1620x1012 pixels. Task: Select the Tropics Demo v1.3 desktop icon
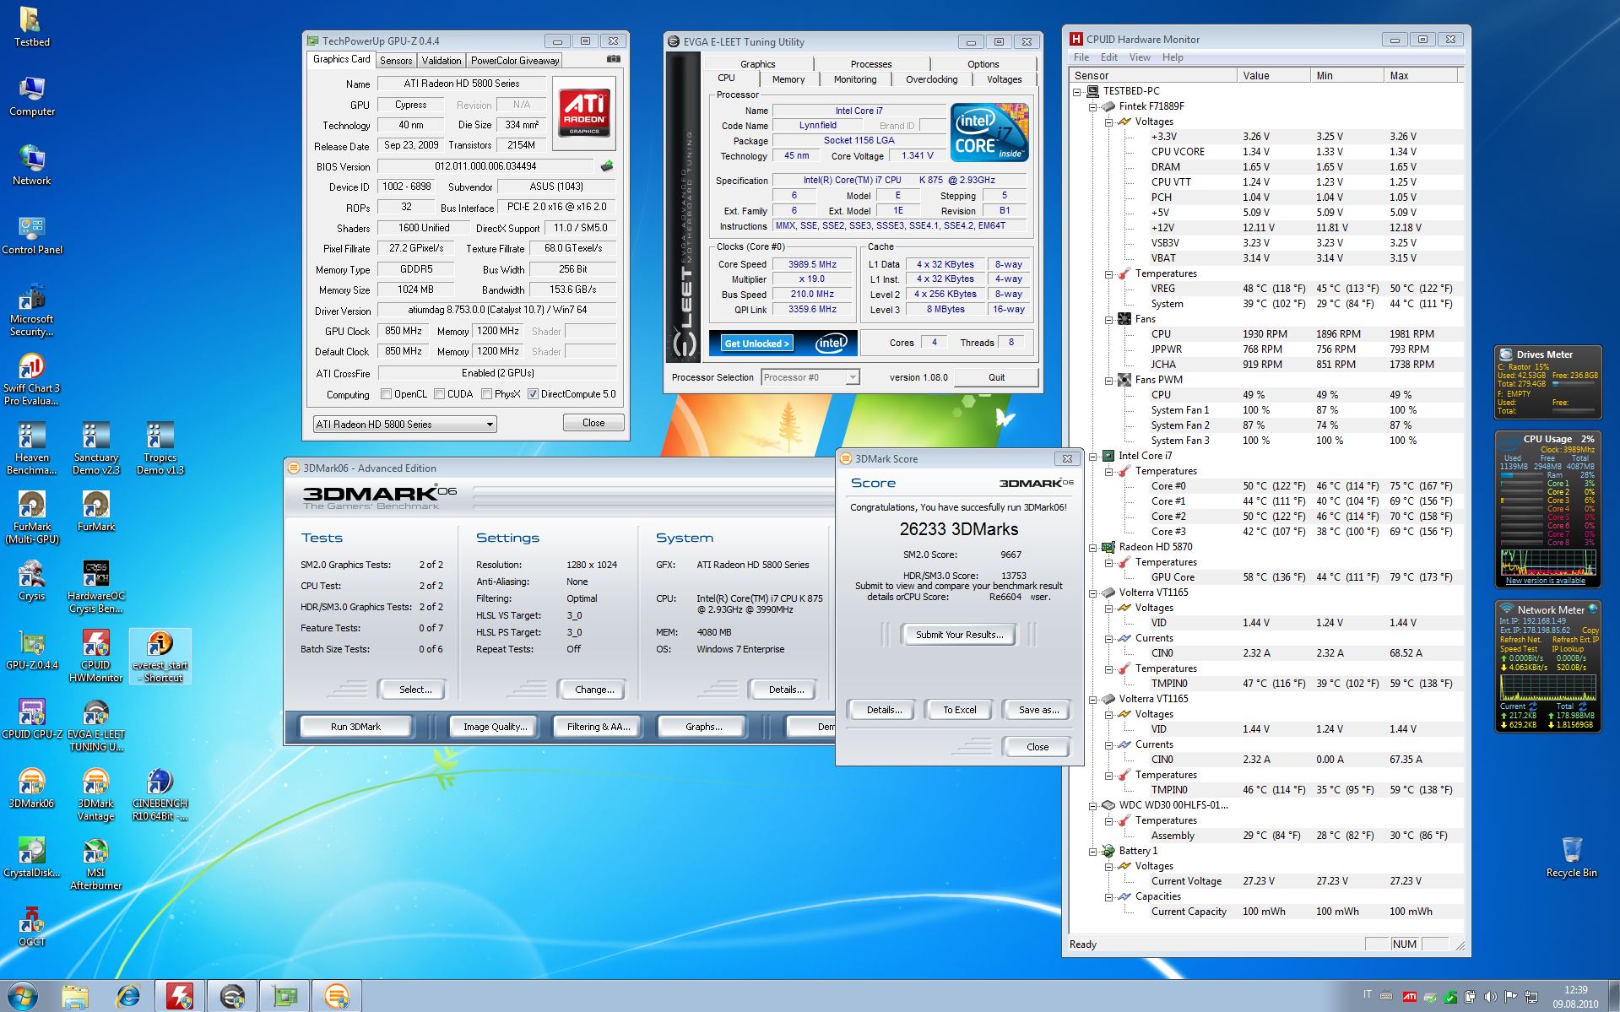click(160, 448)
